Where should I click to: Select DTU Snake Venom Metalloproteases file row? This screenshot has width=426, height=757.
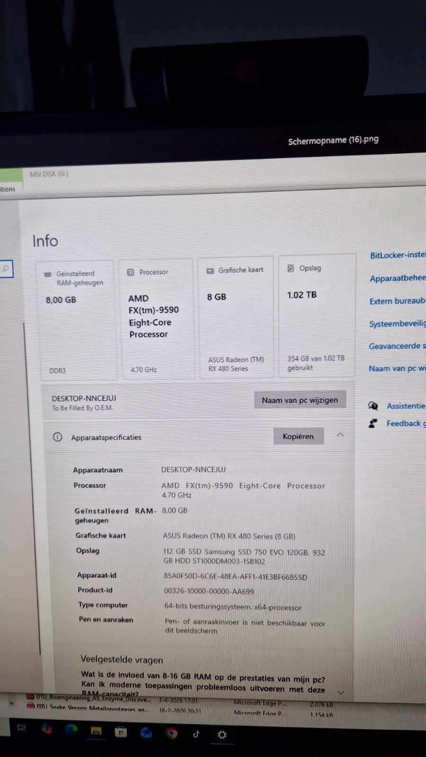tap(180, 711)
